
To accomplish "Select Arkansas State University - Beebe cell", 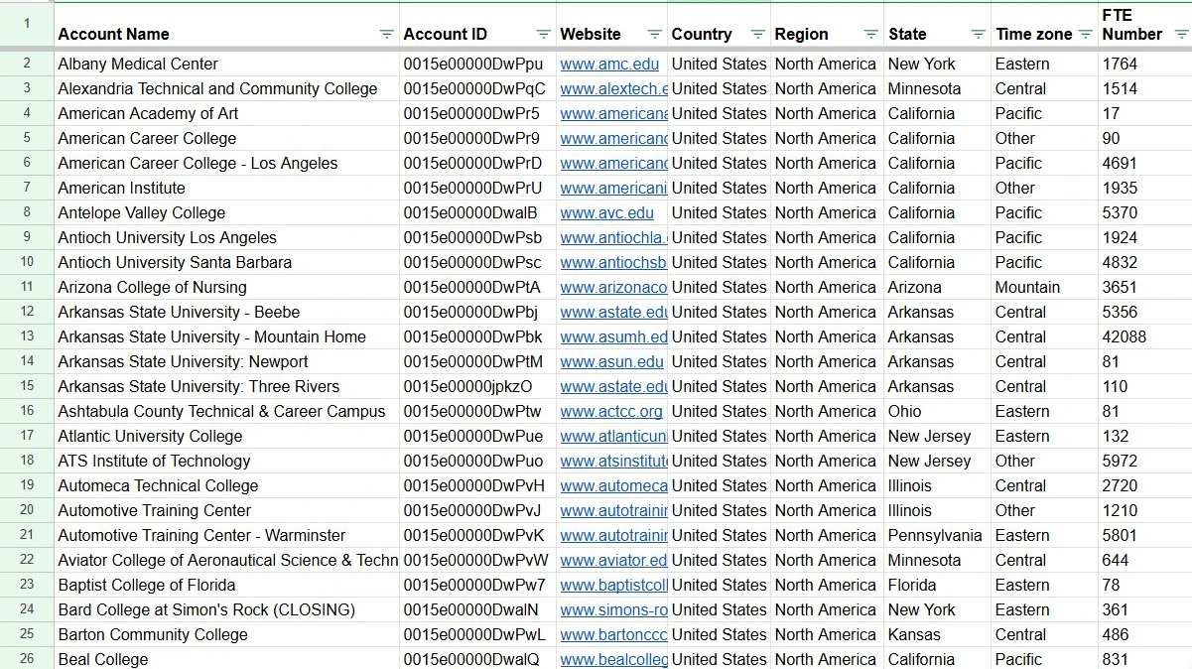I will click(x=226, y=312).
